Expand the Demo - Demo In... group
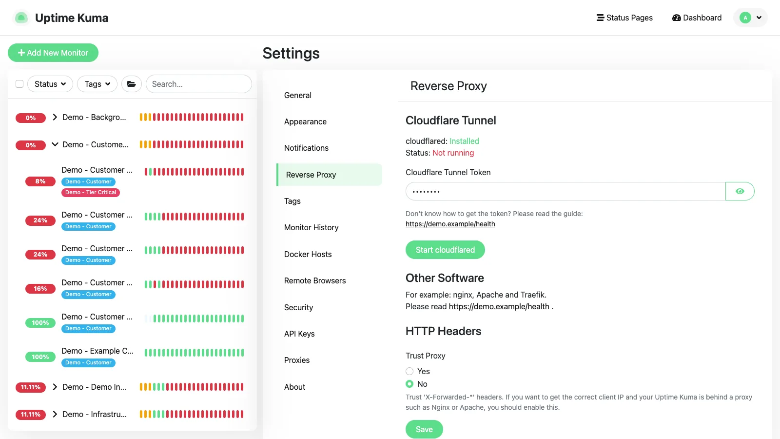 55,387
